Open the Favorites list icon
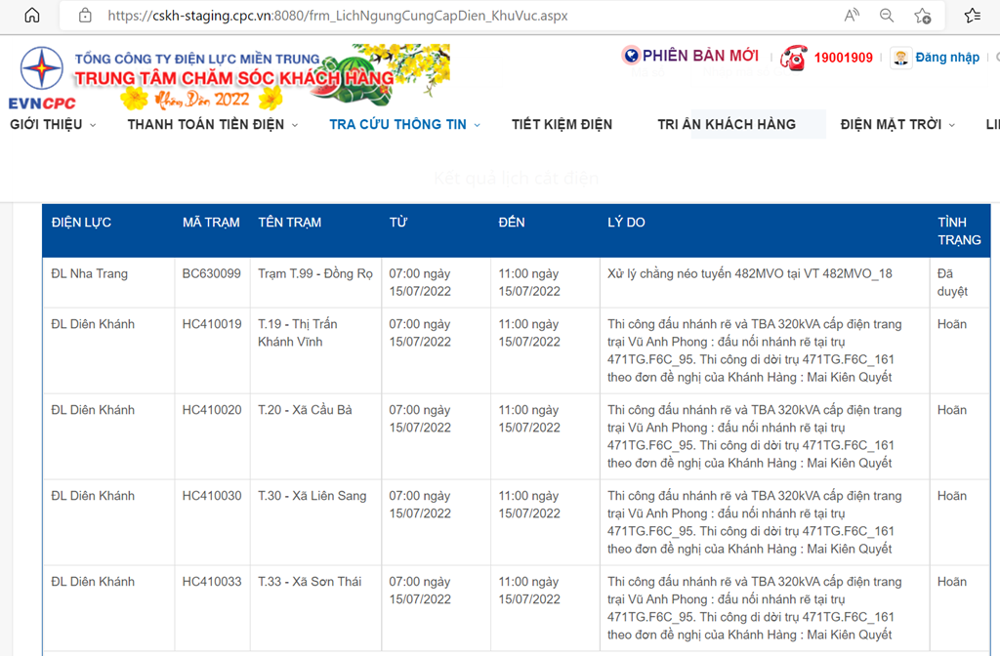This screenshot has height=656, width=1000. point(972,16)
